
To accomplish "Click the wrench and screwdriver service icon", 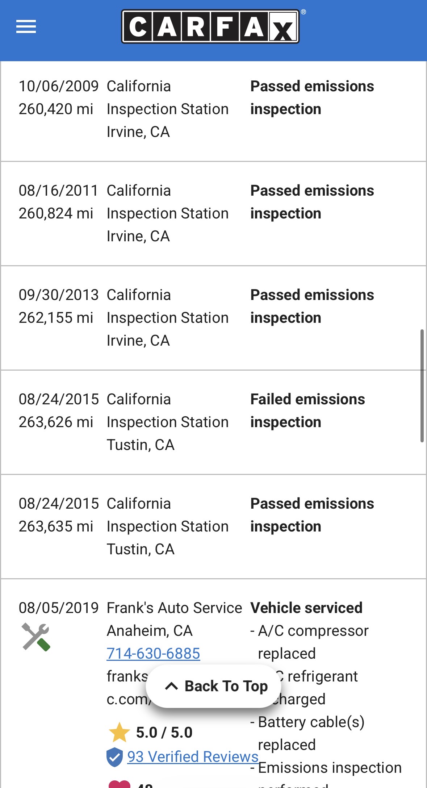I will [35, 637].
